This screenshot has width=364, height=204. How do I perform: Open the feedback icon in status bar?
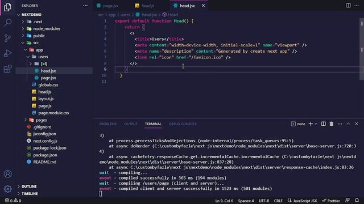click(348, 200)
